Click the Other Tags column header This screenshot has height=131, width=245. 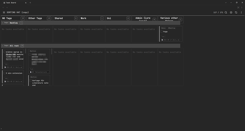tap(40, 18)
